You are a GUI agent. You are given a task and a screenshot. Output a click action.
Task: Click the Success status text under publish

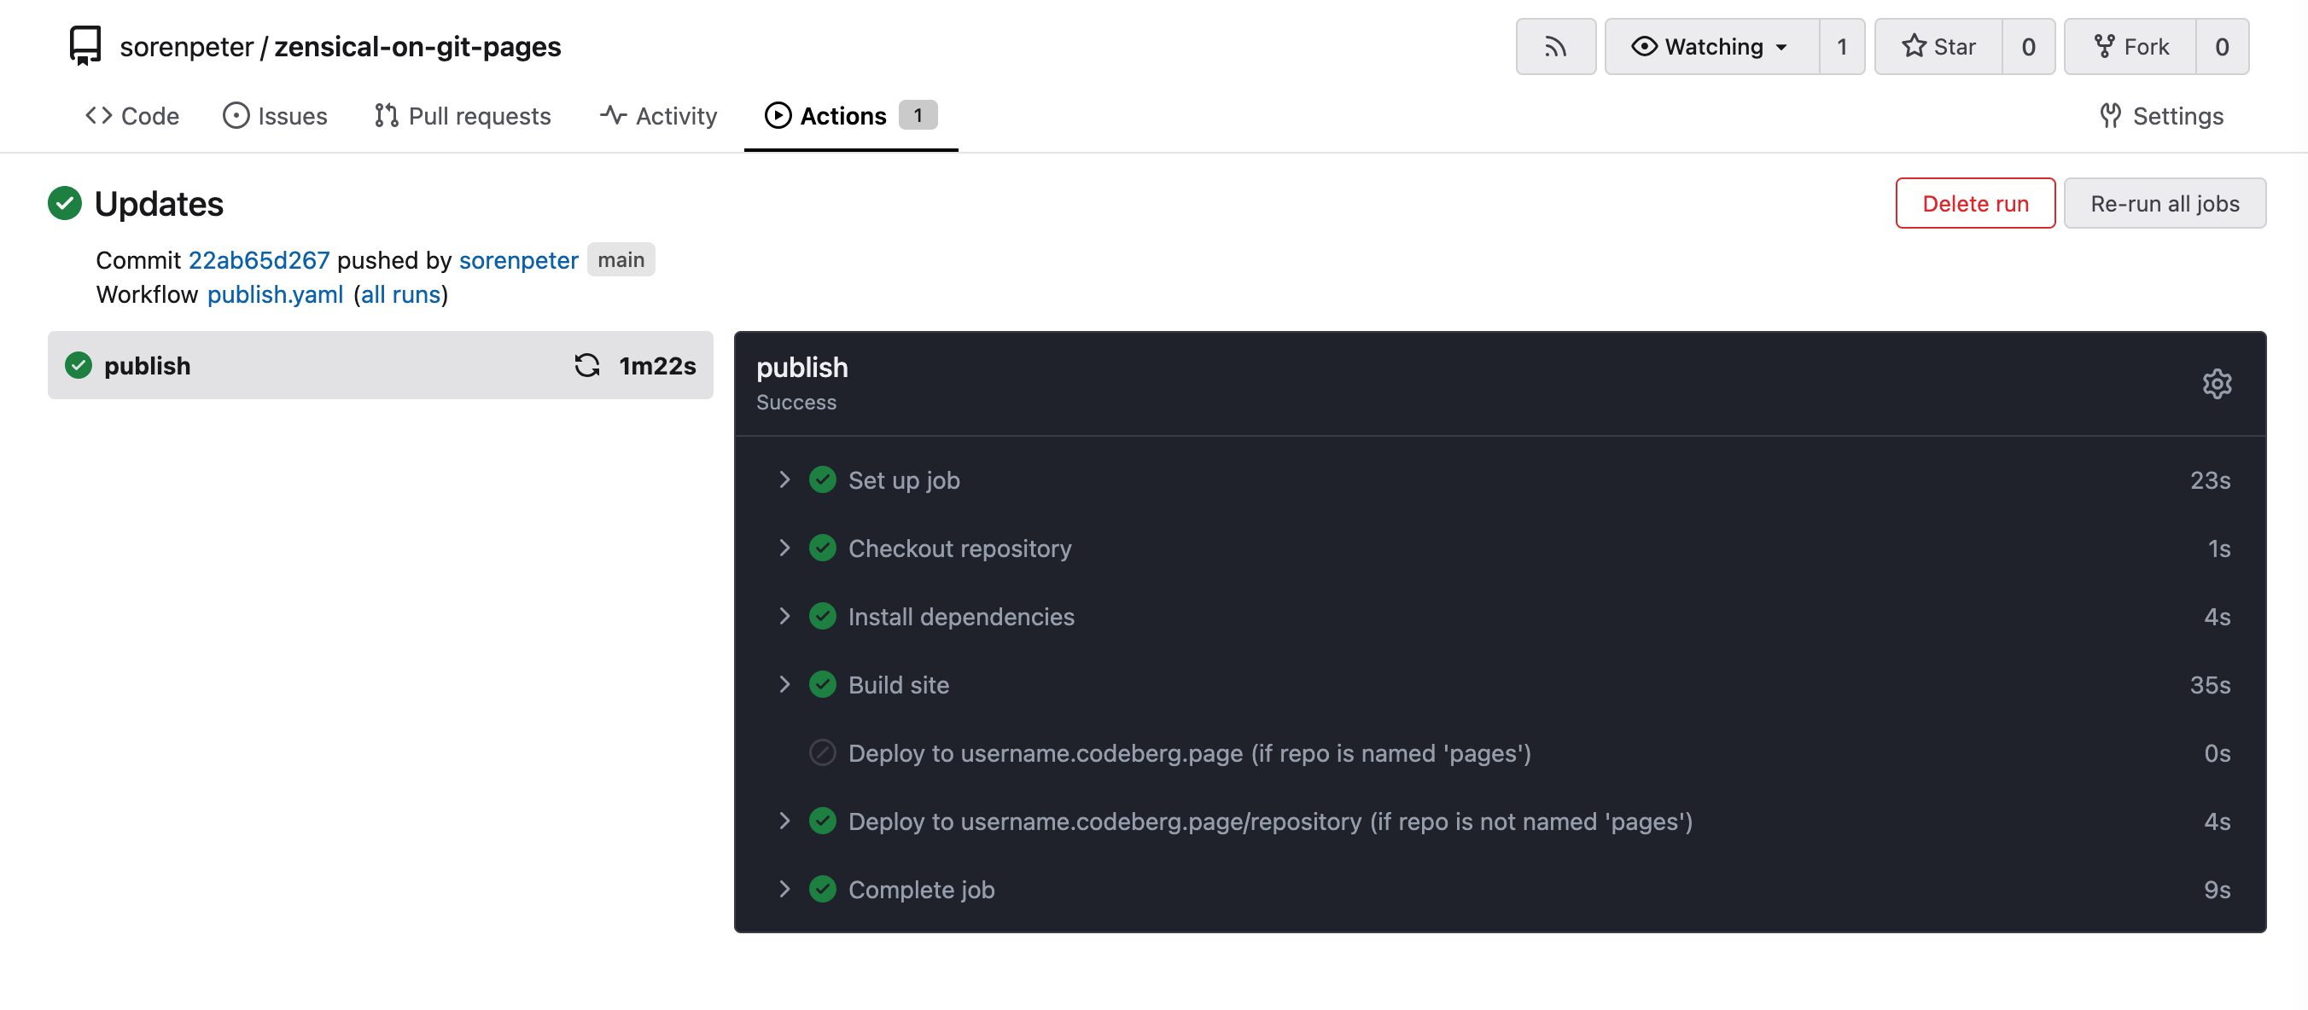(796, 403)
